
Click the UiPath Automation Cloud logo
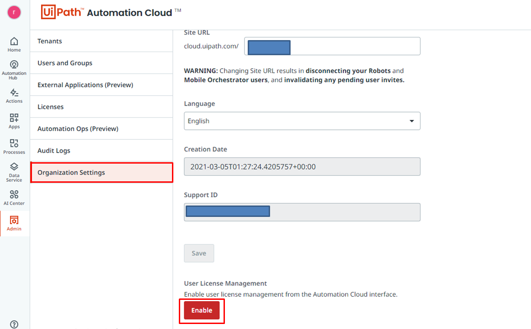[111, 12]
